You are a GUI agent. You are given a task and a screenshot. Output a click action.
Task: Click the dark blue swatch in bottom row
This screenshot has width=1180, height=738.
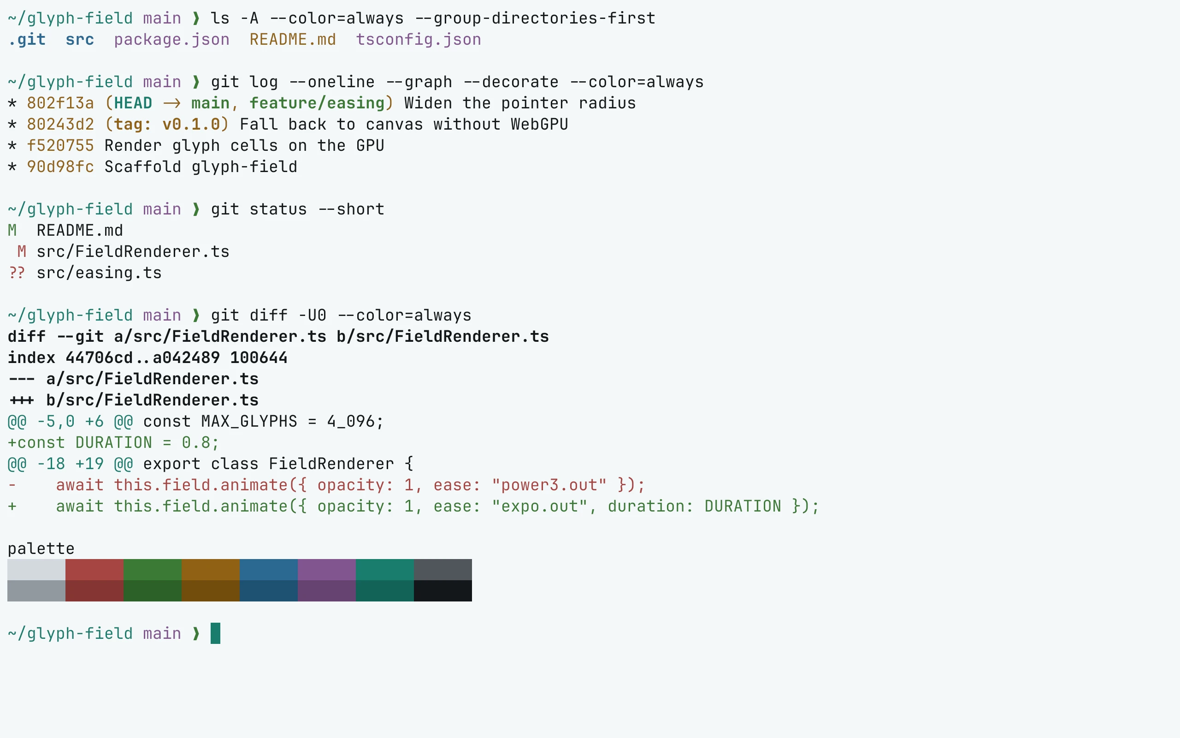click(x=269, y=590)
